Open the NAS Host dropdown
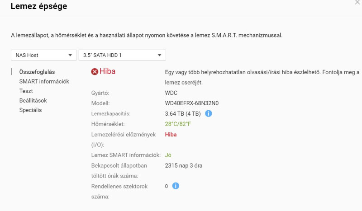The image size is (362, 211). [43, 55]
